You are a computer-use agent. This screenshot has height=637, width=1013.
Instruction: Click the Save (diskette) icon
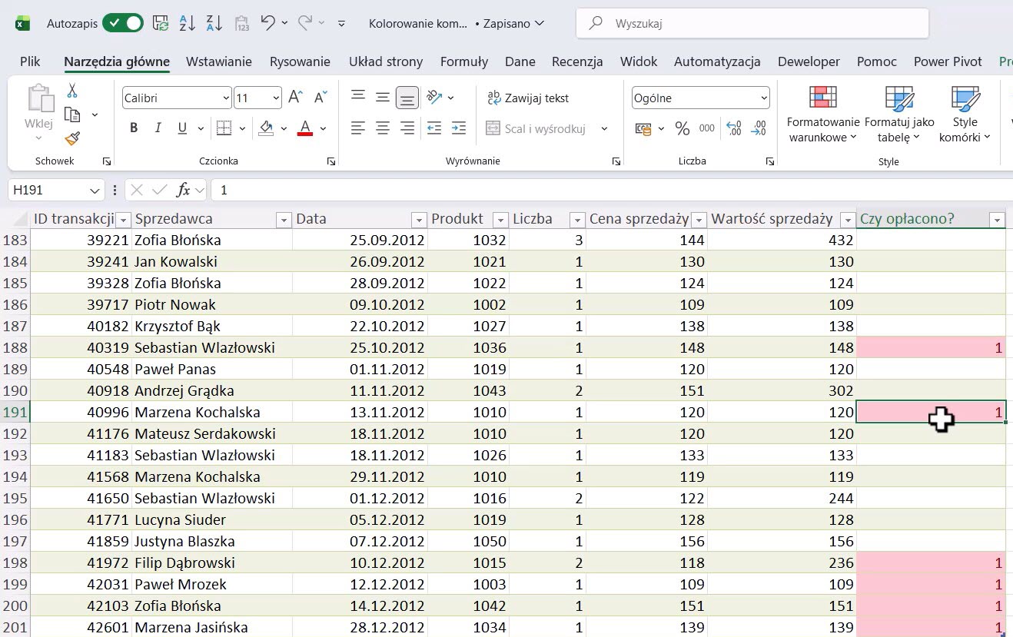pos(161,23)
